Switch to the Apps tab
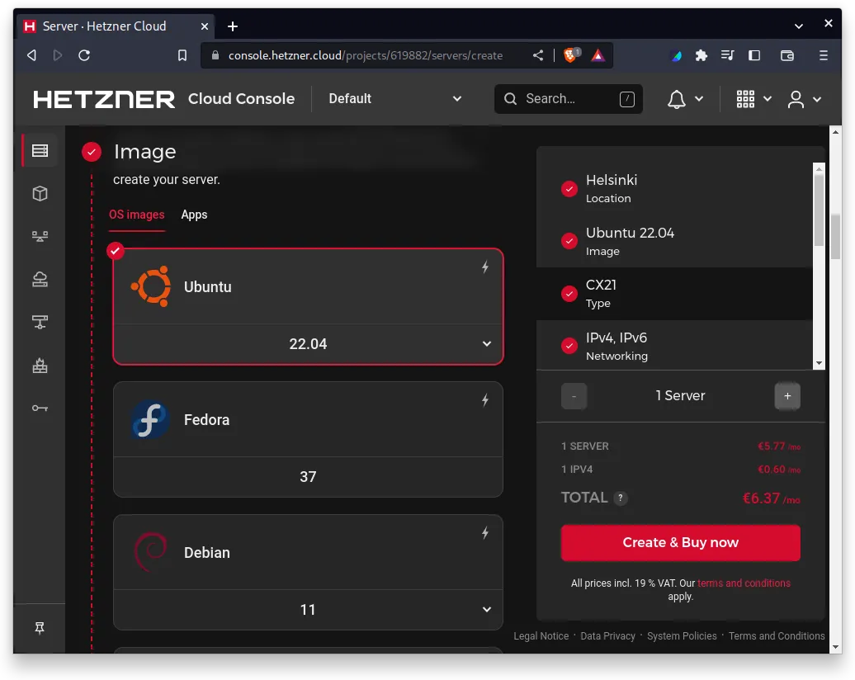Viewport: 855px width, 680px height. click(194, 215)
